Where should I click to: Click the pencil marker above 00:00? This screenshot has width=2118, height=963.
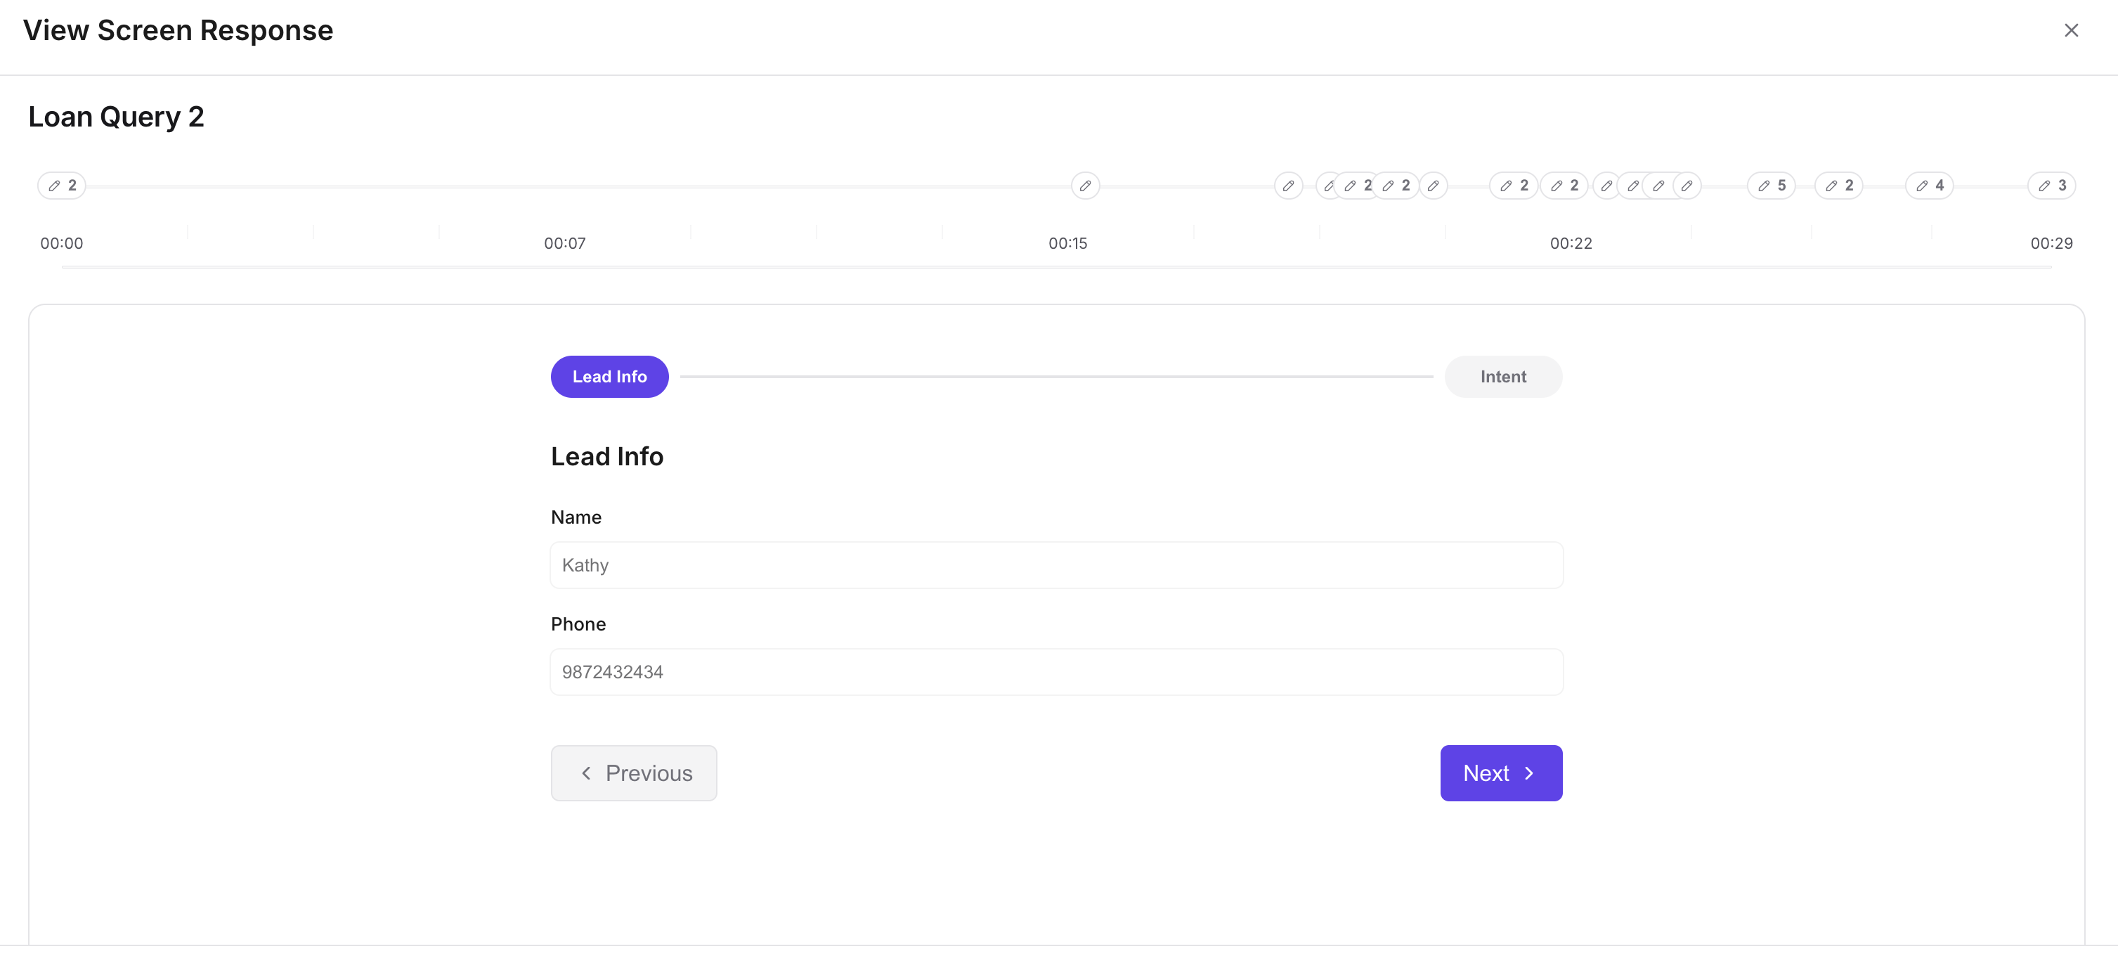pyautogui.click(x=62, y=186)
